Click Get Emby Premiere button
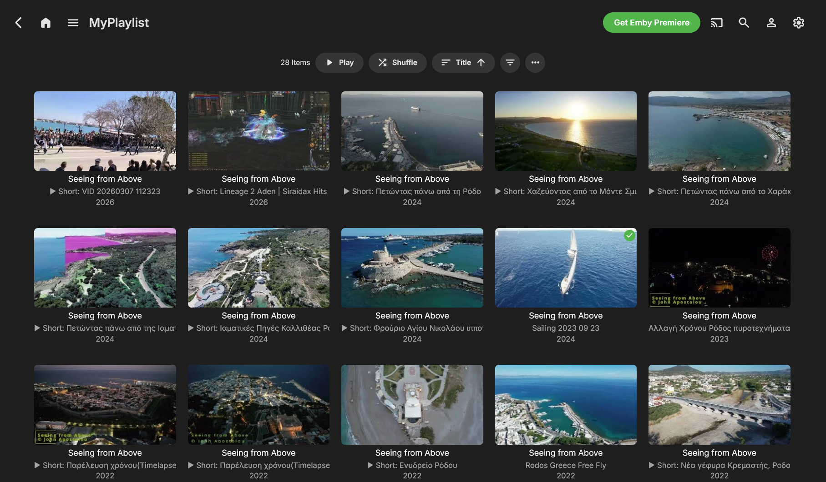 pos(651,23)
